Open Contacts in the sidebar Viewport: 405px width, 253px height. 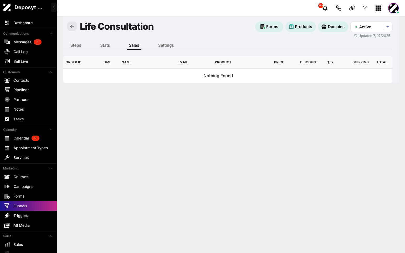click(x=28, y=80)
